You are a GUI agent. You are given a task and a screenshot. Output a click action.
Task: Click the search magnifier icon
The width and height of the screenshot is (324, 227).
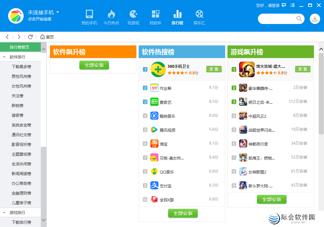[299, 19]
